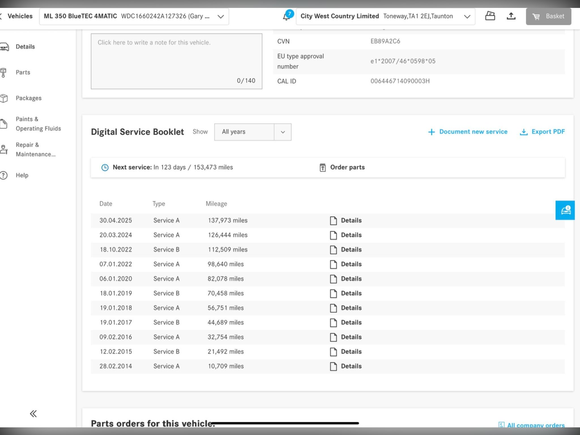Select Paints & Operating Fluids in sidebar
580x435 pixels.
tap(38, 124)
